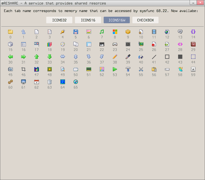Click the purple curly braces icon 14
This screenshot has height=180, width=205.
click(193, 32)
